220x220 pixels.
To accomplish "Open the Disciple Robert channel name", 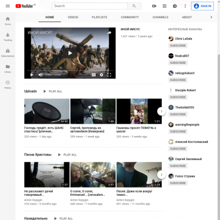I will (x=185, y=90).
